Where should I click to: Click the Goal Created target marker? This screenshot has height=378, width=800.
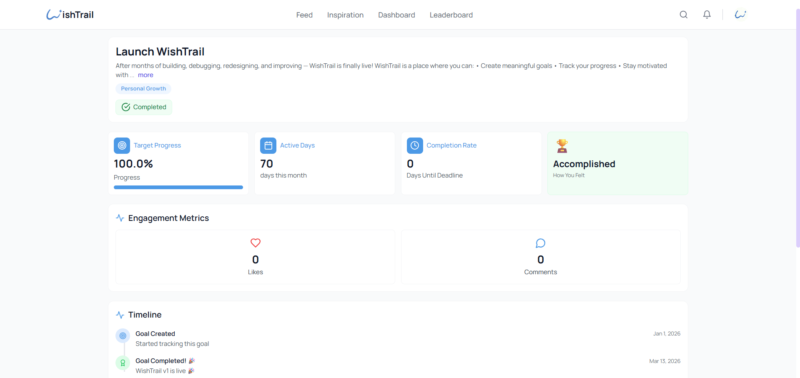123,335
